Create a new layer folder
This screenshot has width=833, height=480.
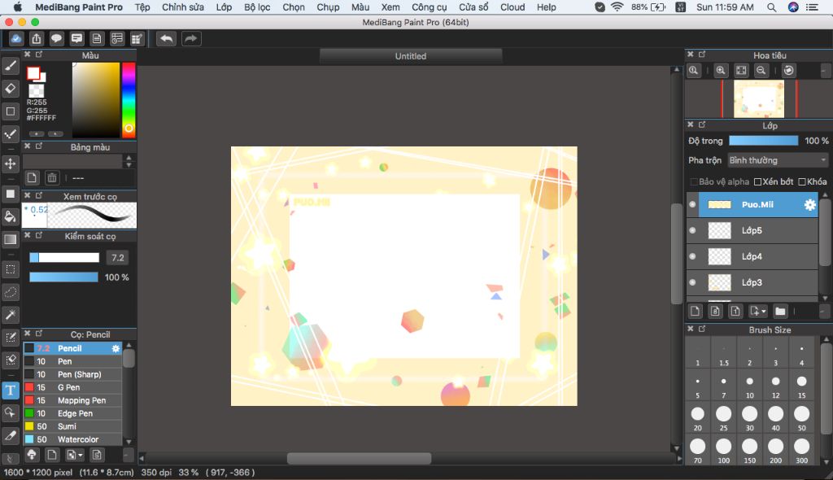[x=780, y=311]
